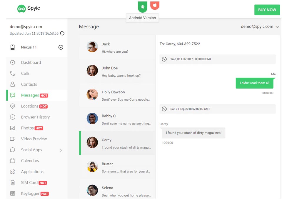Click the refresh icon next to Updated time
Screen dimensions: 282x203
(x=62, y=33)
